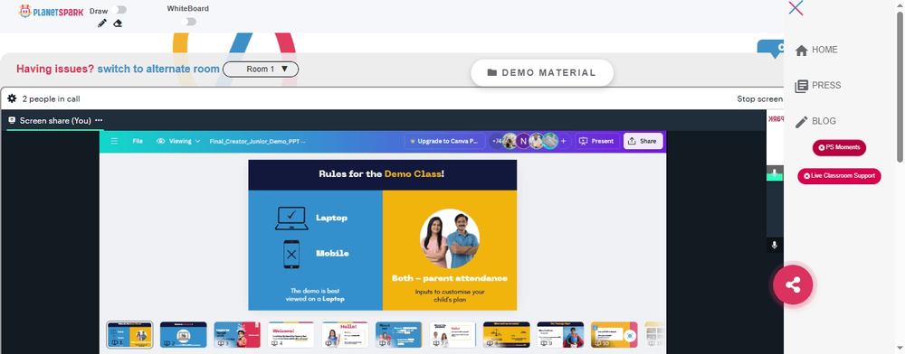The width and height of the screenshot is (905, 354).
Task: Open the Demo Material folder button
Action: pos(542,72)
